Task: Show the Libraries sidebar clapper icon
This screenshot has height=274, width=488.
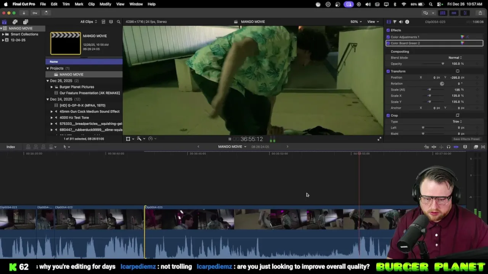Action: (4, 22)
